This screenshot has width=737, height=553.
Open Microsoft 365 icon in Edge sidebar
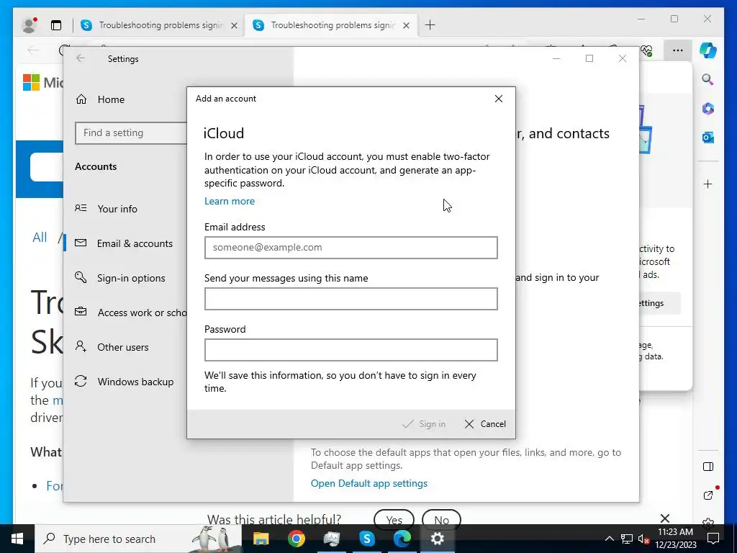[708, 109]
